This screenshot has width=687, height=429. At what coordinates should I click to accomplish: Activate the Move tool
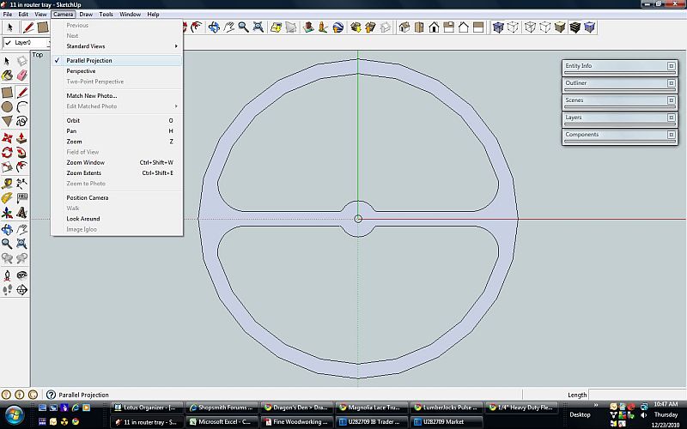click(x=7, y=138)
